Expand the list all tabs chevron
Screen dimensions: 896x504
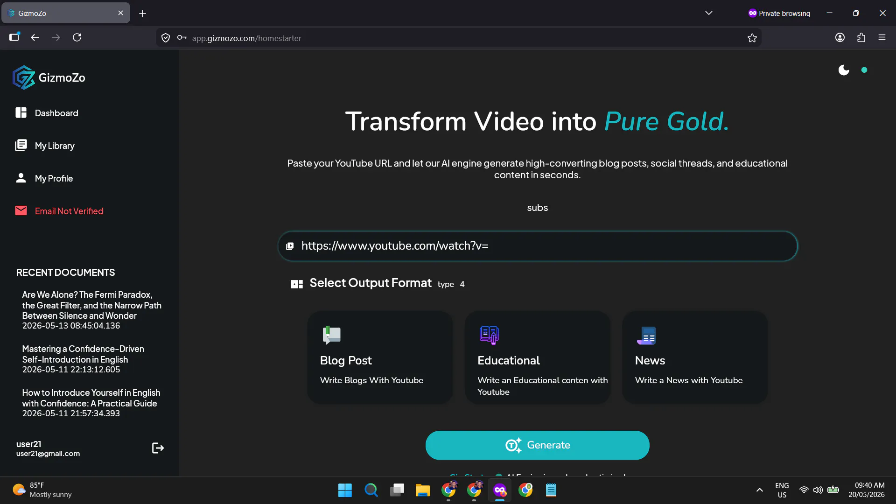click(709, 13)
